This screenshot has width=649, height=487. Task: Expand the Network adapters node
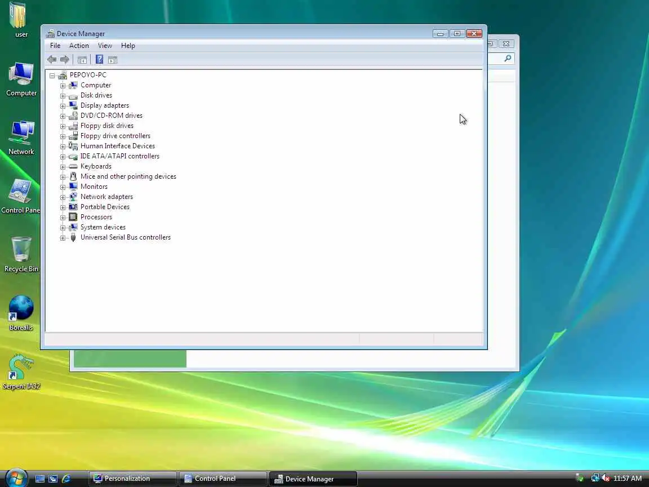[63, 197]
